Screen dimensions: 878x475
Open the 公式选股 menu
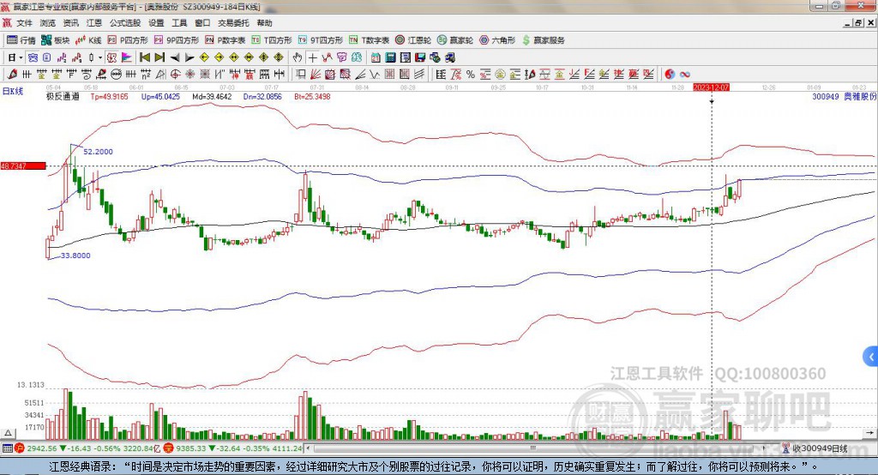coord(125,23)
